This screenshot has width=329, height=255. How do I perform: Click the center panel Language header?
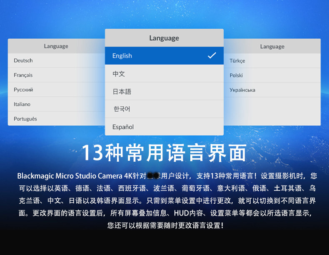(164, 38)
